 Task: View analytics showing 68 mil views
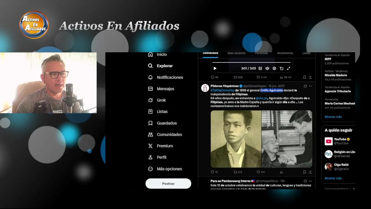point(285,78)
